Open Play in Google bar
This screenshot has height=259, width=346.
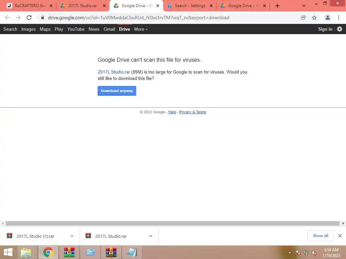pyautogui.click(x=59, y=29)
